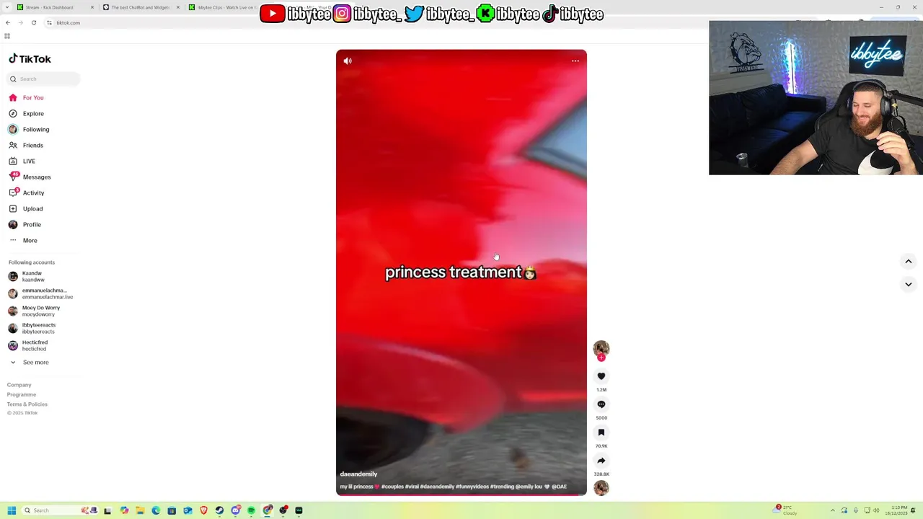Open Discord from taskbar

(x=235, y=510)
